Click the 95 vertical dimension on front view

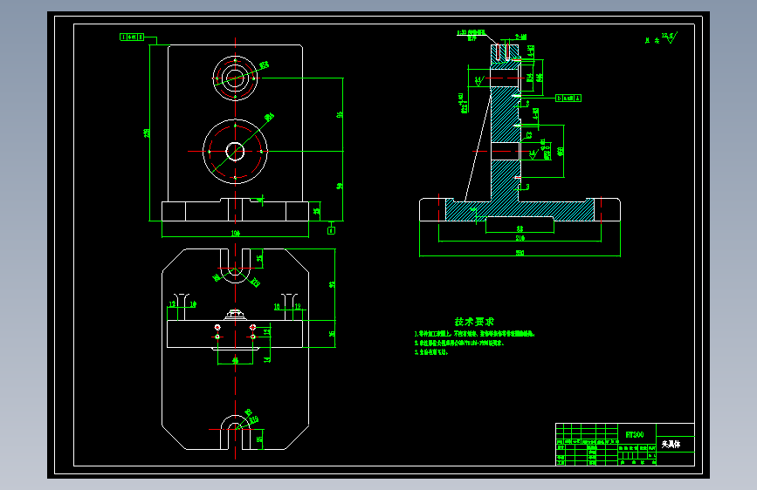(x=340, y=115)
